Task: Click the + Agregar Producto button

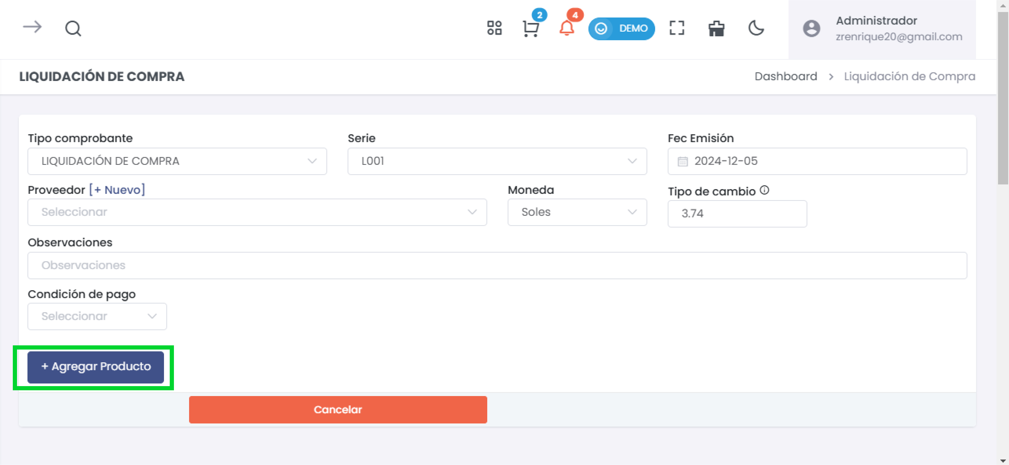Action: [x=95, y=367]
